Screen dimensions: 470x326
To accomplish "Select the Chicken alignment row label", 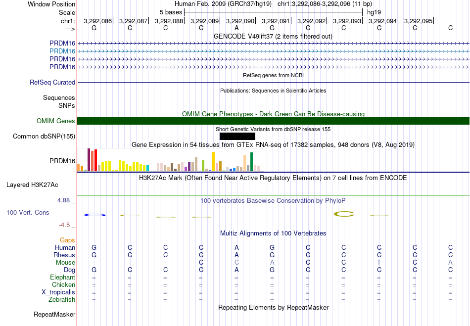I will coord(63,284).
